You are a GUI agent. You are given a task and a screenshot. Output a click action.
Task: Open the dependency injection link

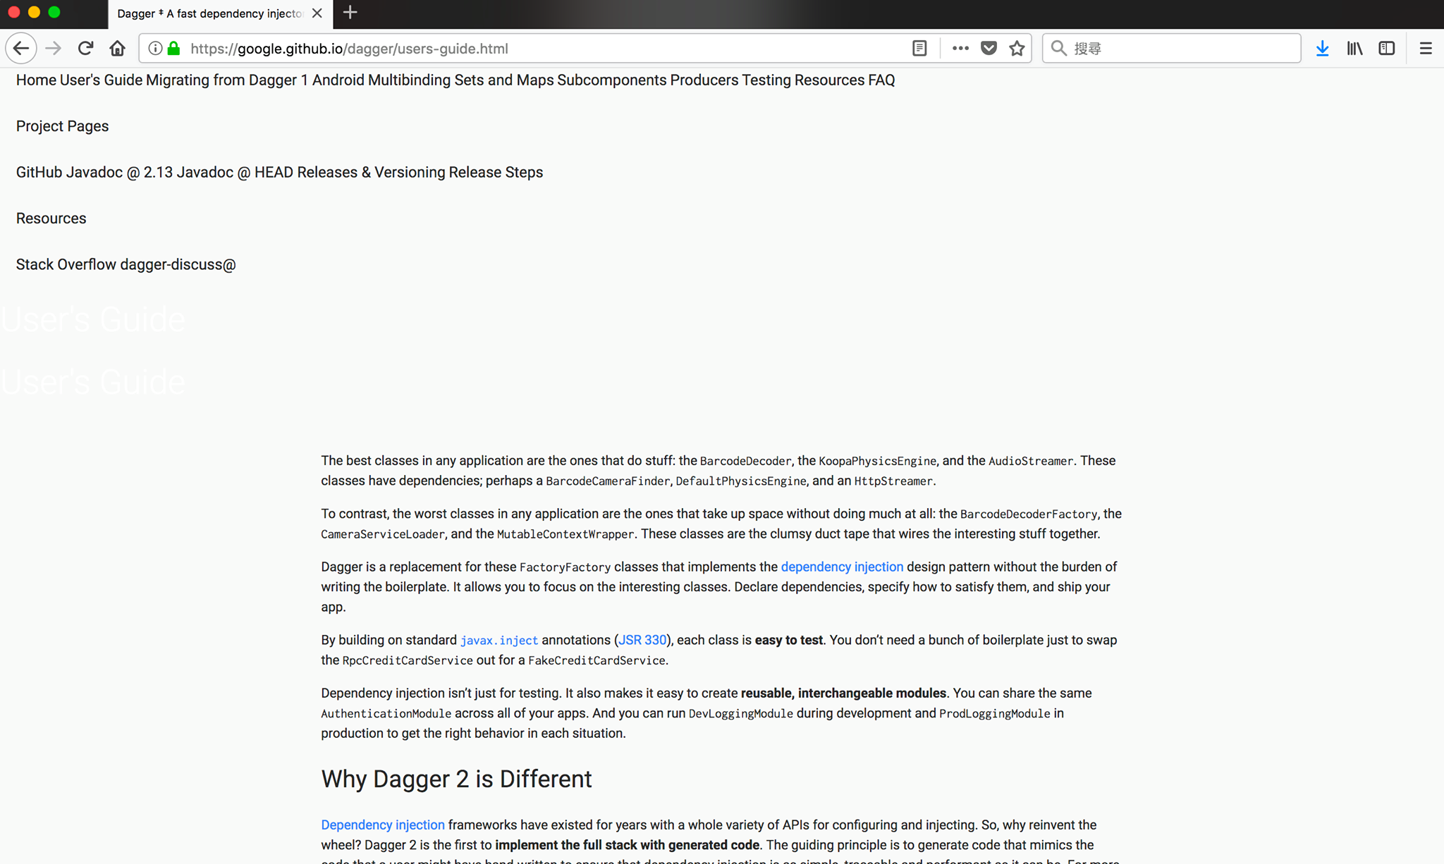pos(842,567)
